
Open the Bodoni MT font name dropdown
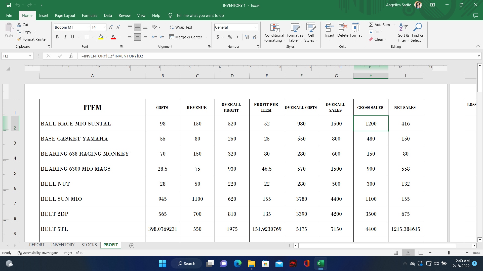(x=88, y=27)
